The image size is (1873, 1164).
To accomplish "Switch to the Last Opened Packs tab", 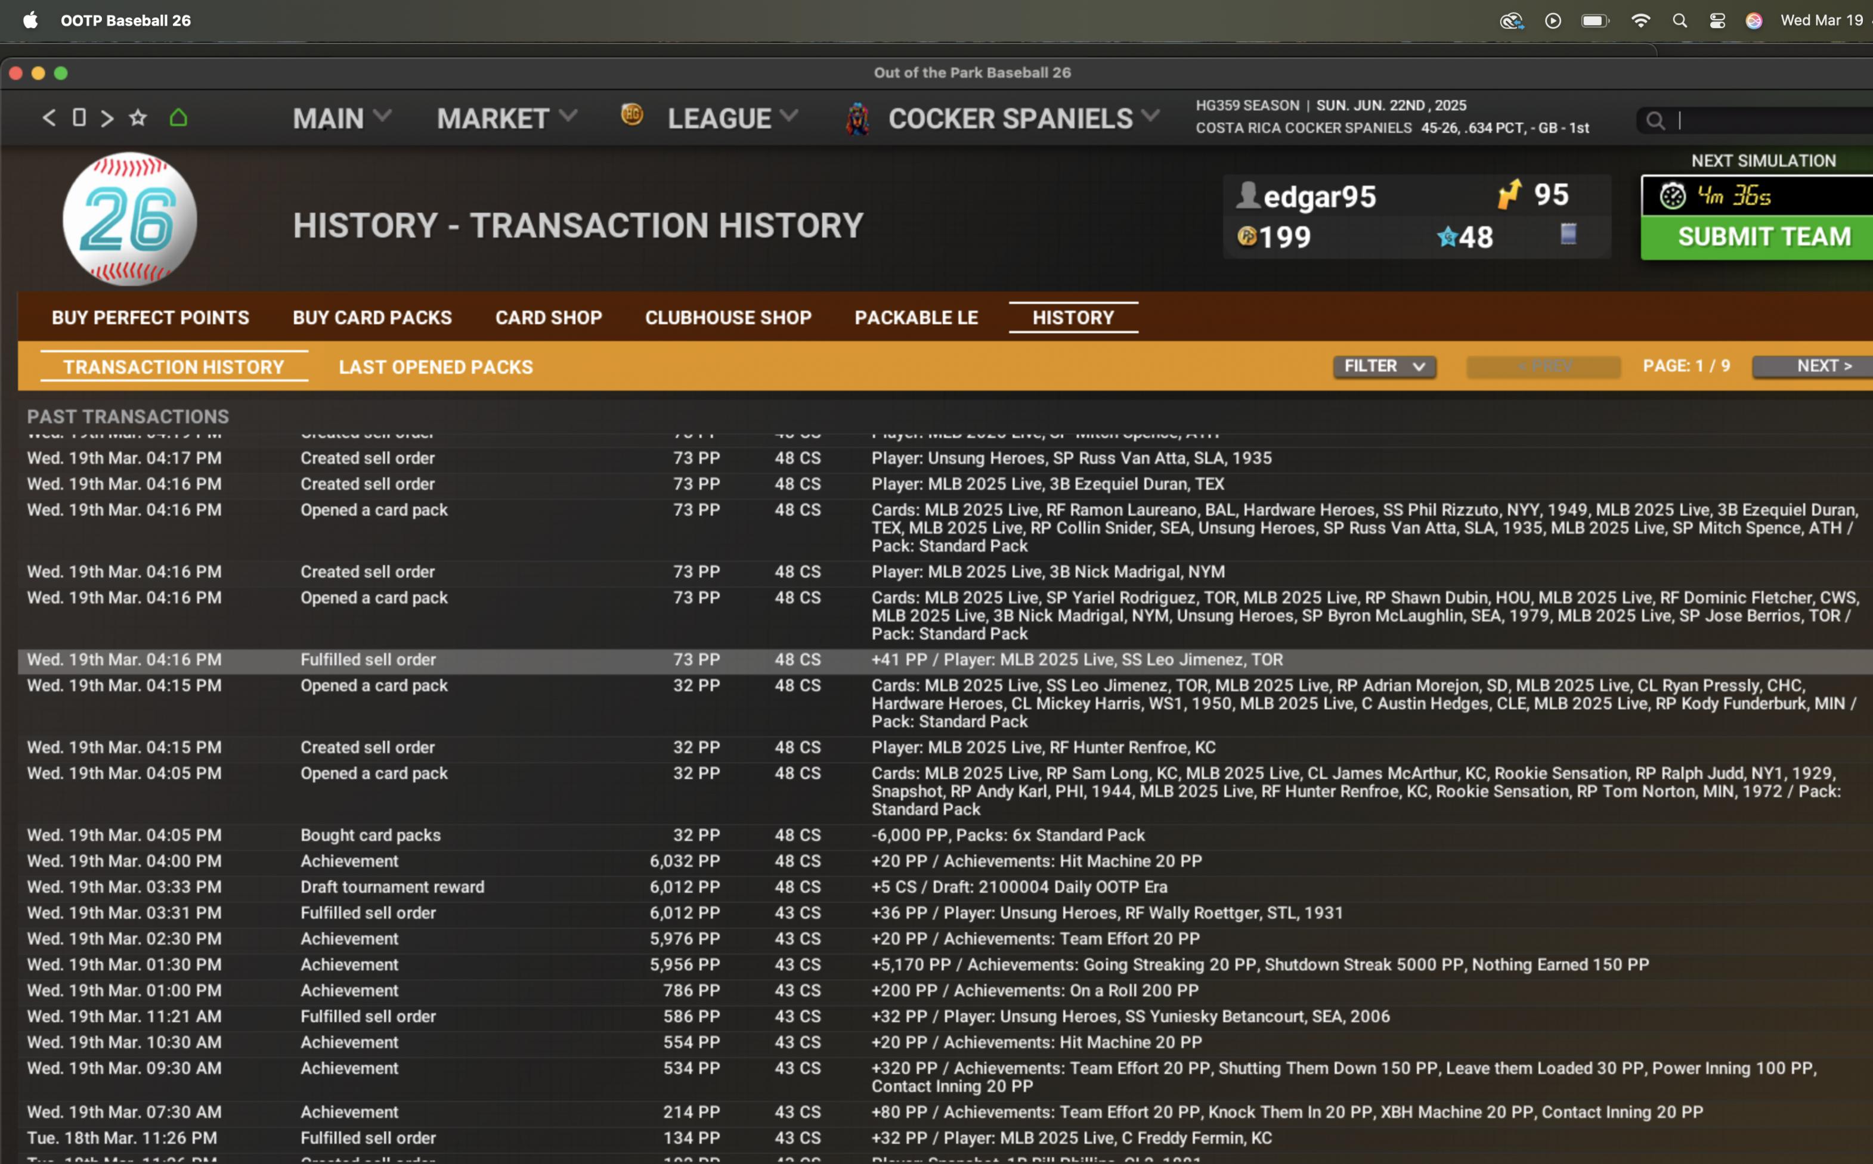I will tap(435, 367).
